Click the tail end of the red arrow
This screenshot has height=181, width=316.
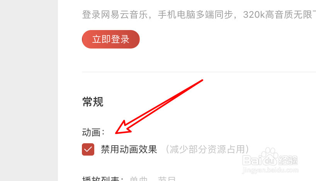tap(202, 80)
